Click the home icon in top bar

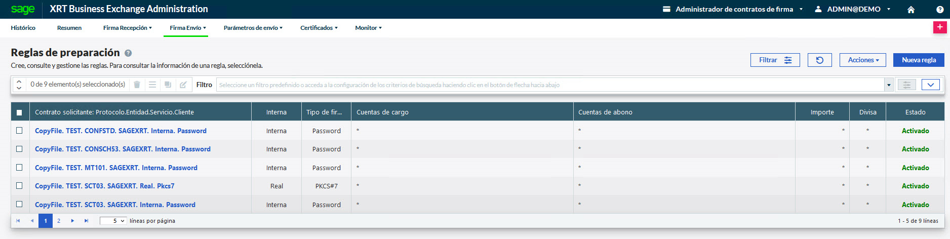click(911, 10)
